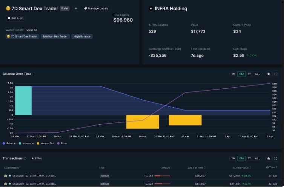The width and height of the screenshot is (284, 187).
Task: Switch the balance chart to 1Y range
Action: coord(249,74)
